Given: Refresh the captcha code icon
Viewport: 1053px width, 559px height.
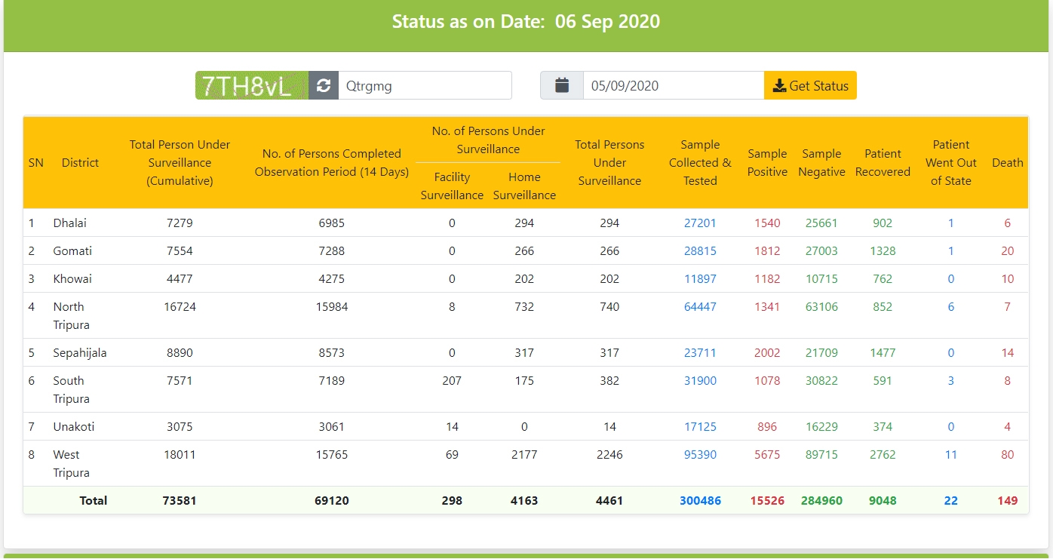Looking at the screenshot, I should 324,85.
